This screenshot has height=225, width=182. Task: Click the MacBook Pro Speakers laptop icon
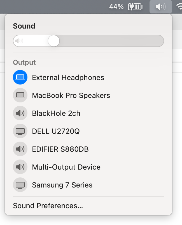coord(20,95)
